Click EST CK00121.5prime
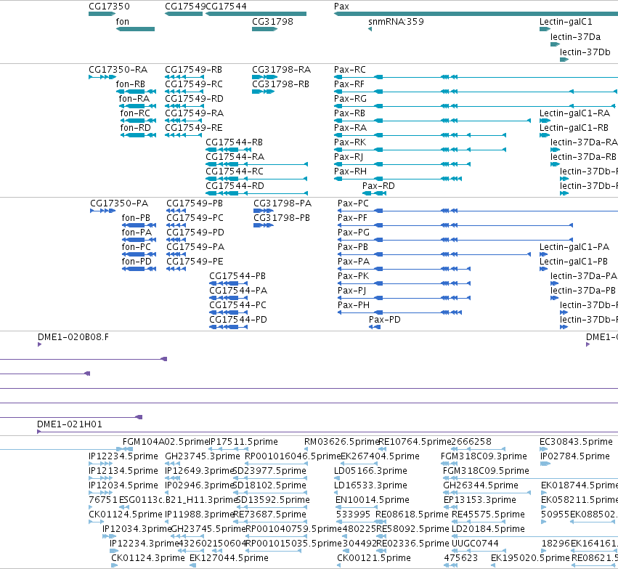Viewport: 618px width, 569px height. coord(339,565)
